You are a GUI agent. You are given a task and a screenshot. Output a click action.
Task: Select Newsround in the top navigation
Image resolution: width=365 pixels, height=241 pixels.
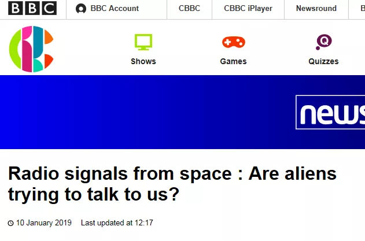[316, 9]
